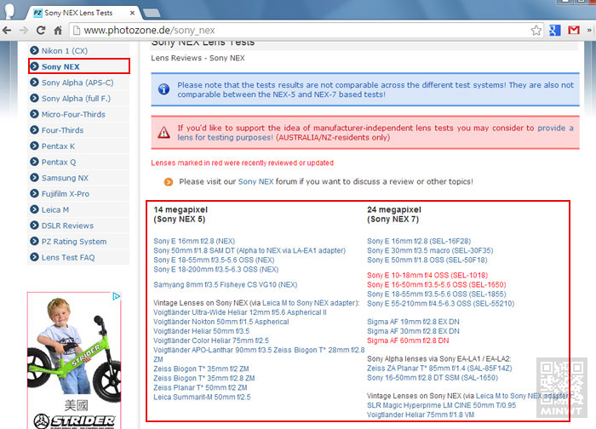Open Sony E 10-18mm f/4 OSS (SEL-1018) review
Image resolution: width=596 pixels, height=429 pixels.
click(x=427, y=275)
